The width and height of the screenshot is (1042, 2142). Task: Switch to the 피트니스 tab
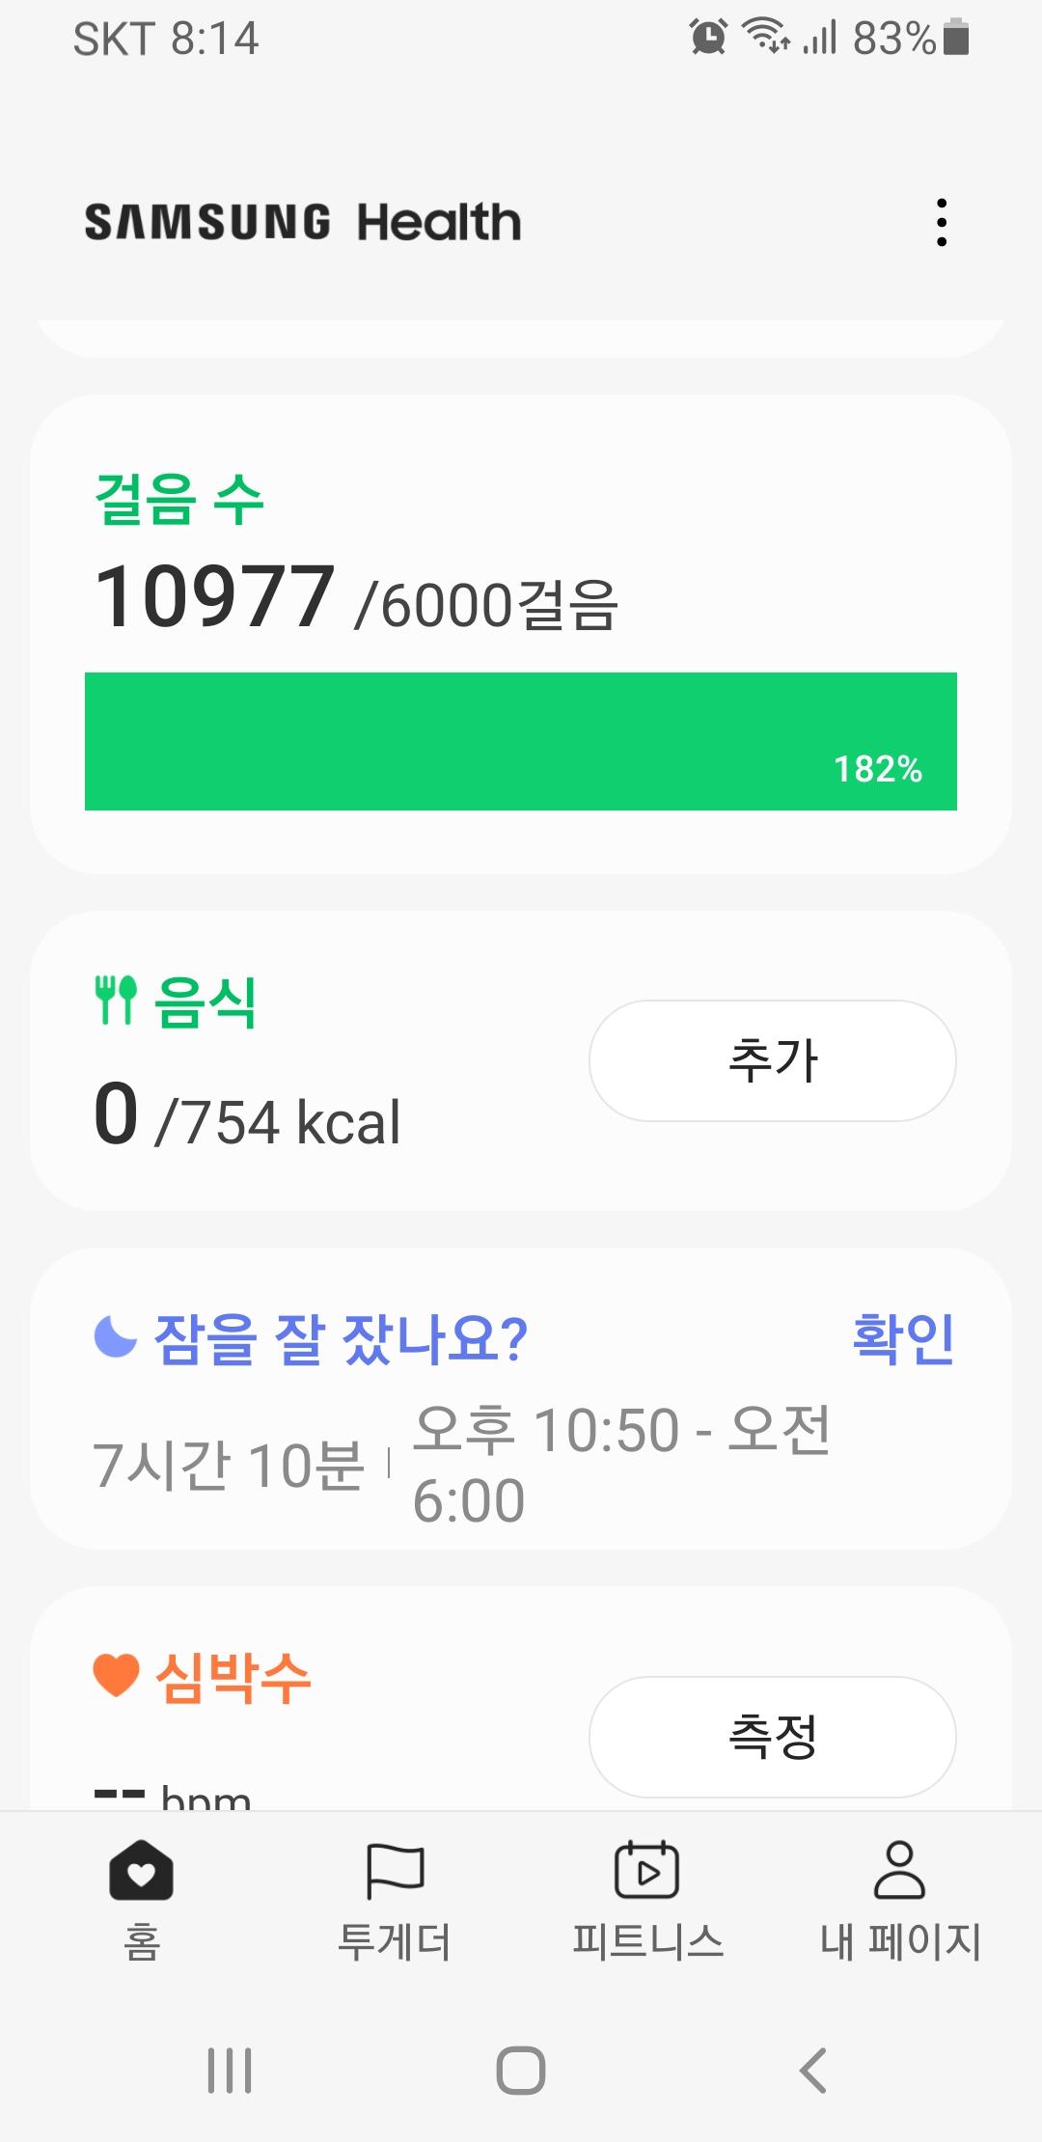pos(647,1941)
